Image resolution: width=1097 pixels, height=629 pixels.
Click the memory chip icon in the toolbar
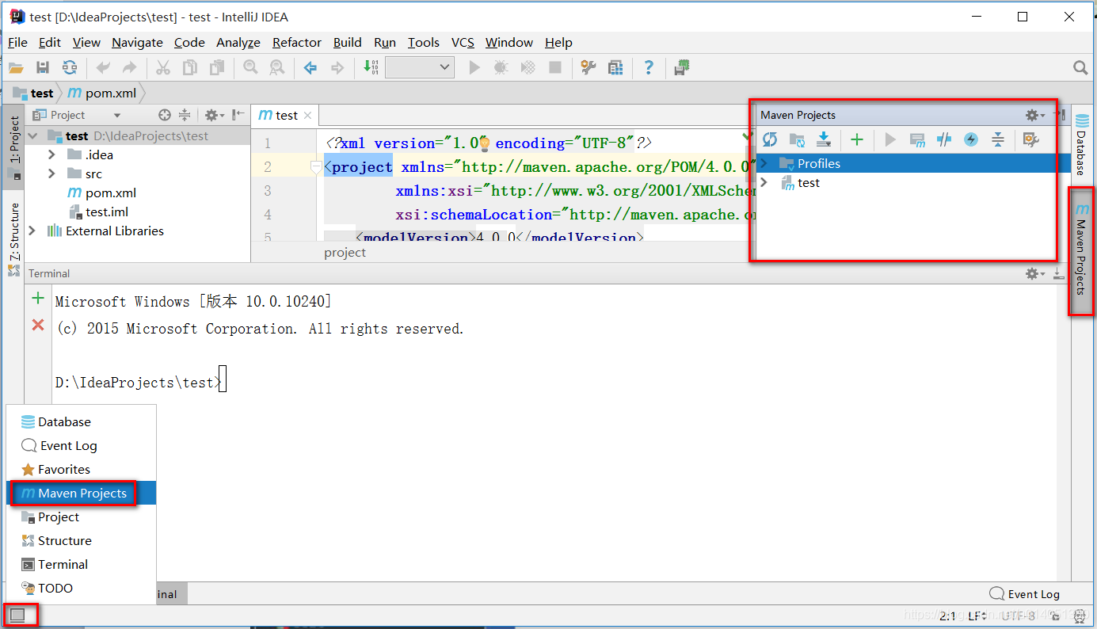coord(682,68)
